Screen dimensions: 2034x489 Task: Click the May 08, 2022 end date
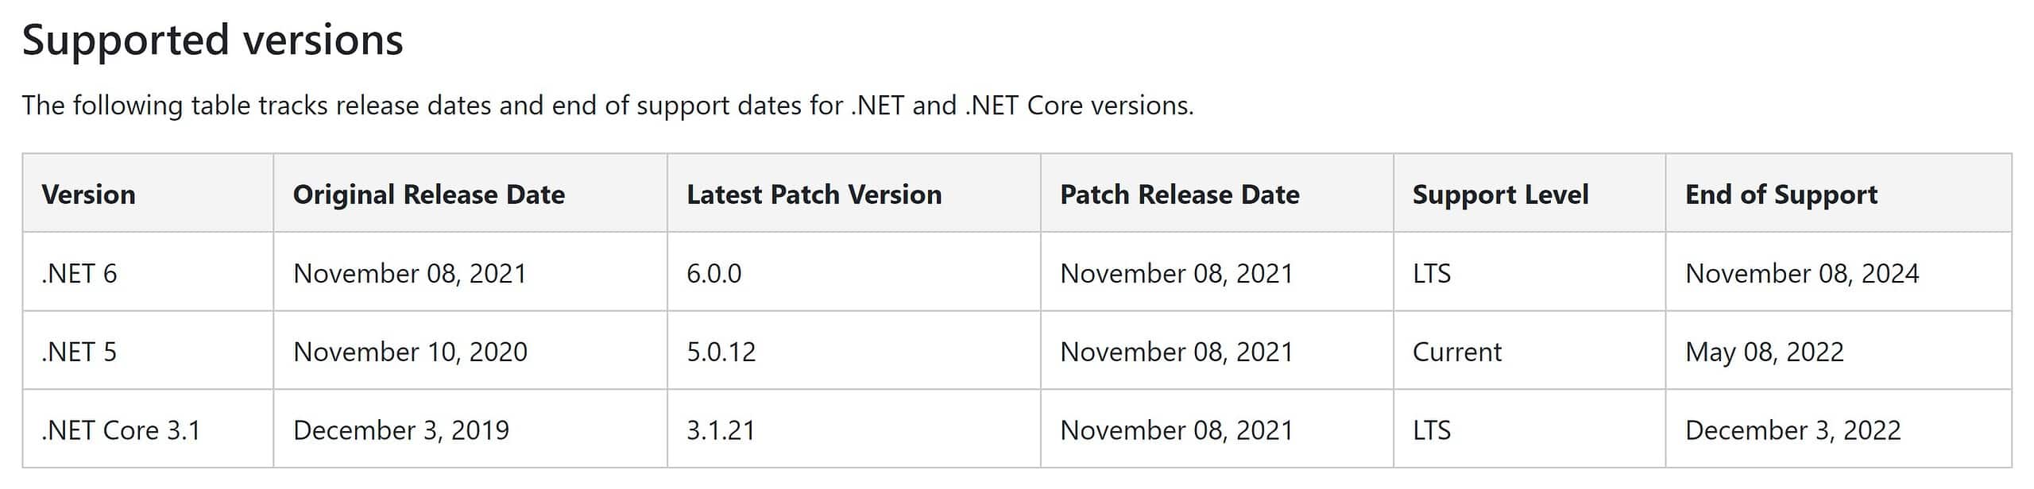click(x=1764, y=352)
